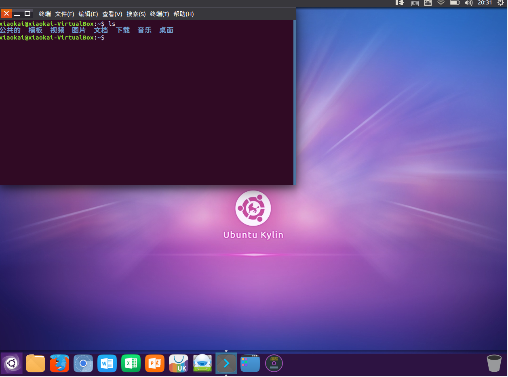Click the terminal vertical scrollbar

pos(295,102)
